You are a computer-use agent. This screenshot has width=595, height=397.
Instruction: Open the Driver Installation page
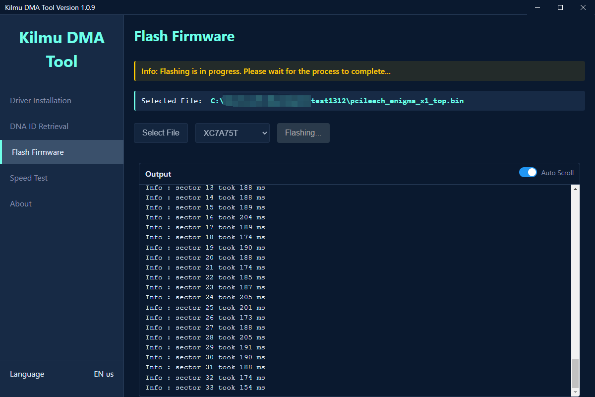pos(61,100)
